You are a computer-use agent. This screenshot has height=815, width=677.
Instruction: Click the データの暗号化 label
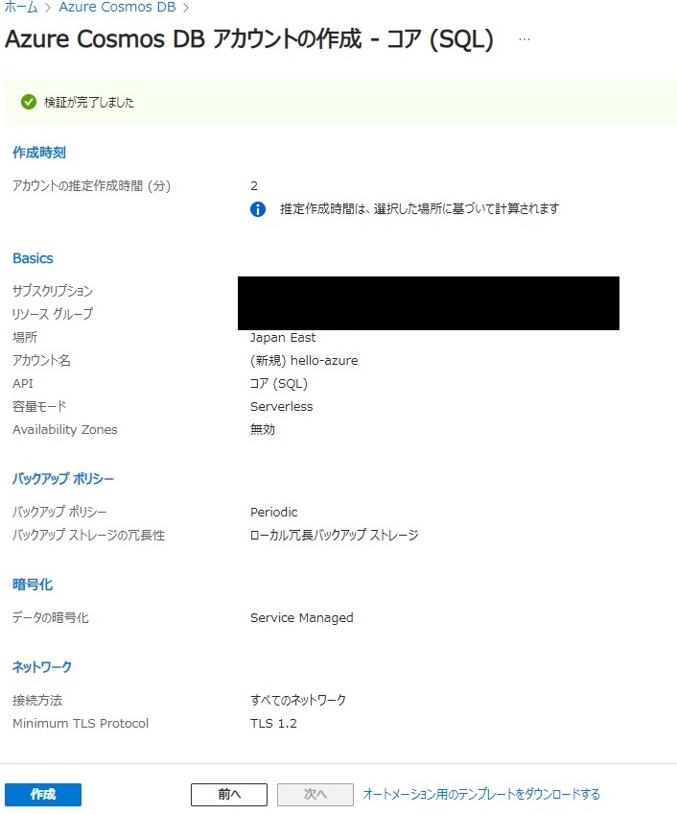click(x=51, y=617)
